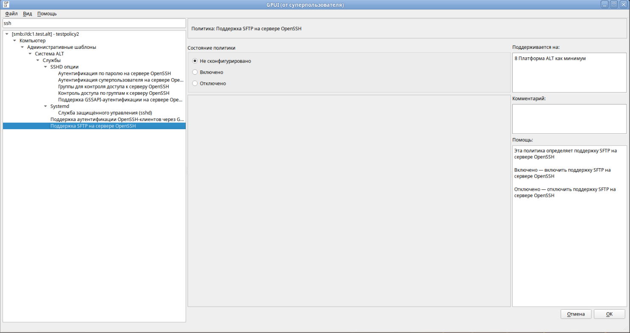
Task: Open the Помощь menu
Action: click(47, 14)
